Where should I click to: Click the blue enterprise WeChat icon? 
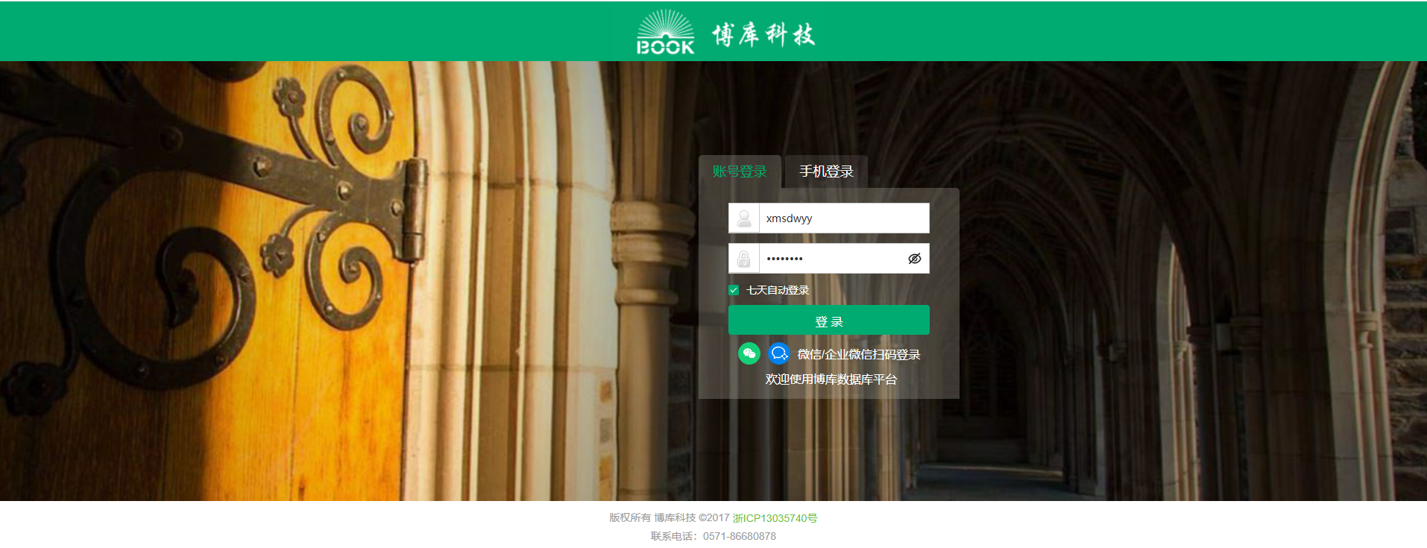(779, 353)
